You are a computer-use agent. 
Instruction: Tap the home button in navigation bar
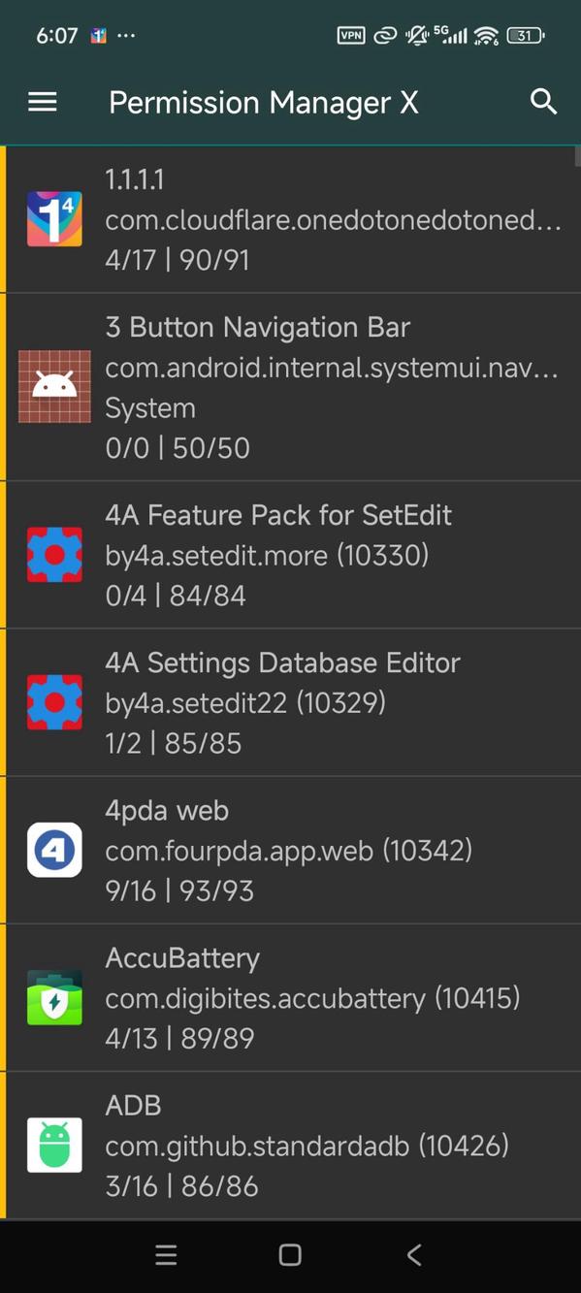point(290,1254)
